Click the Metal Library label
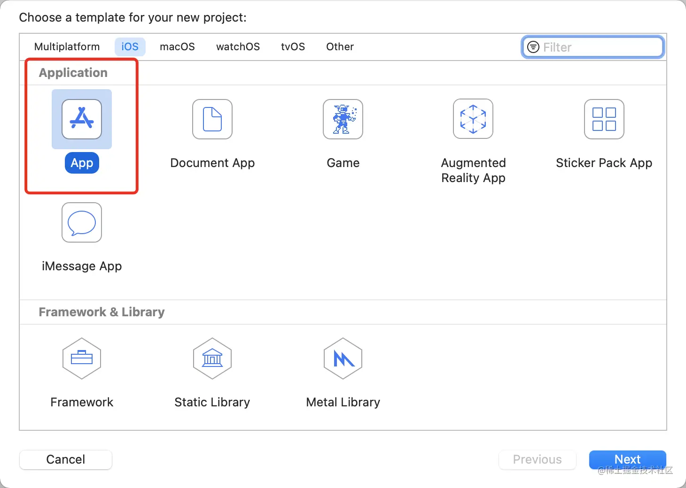Screen dimensions: 686x488 click(x=343, y=402)
